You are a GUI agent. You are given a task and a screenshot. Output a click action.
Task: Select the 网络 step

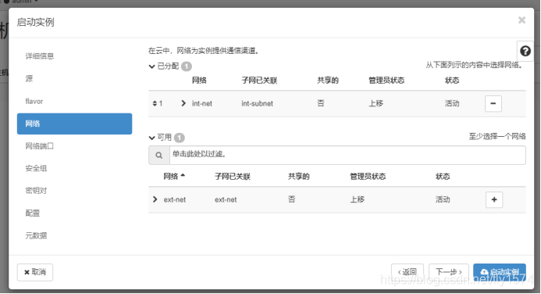(74, 124)
